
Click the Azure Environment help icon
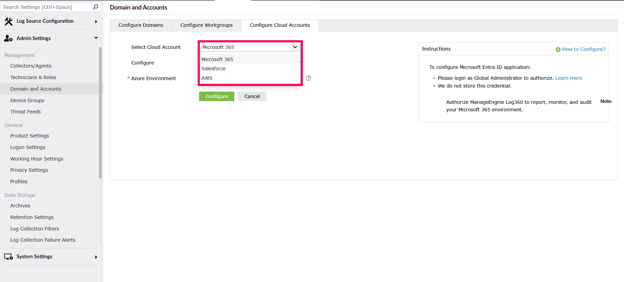coord(308,78)
